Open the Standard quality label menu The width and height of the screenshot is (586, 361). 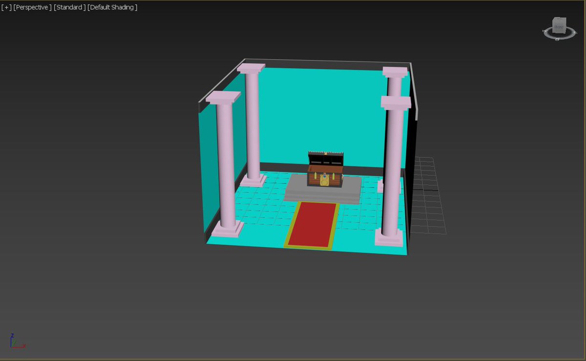point(70,7)
